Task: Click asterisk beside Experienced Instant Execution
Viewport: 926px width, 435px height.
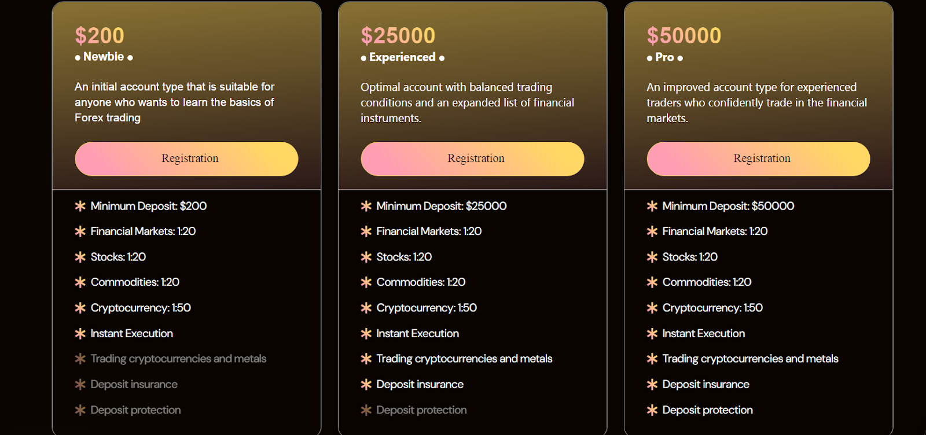Action: click(366, 333)
